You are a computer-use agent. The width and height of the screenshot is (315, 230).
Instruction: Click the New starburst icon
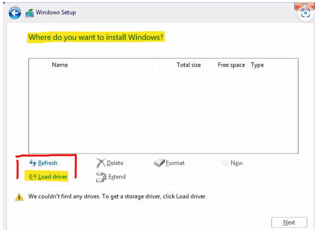pos(225,163)
